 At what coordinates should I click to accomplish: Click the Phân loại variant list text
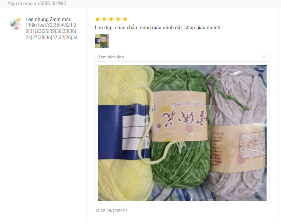pyautogui.click(x=51, y=31)
